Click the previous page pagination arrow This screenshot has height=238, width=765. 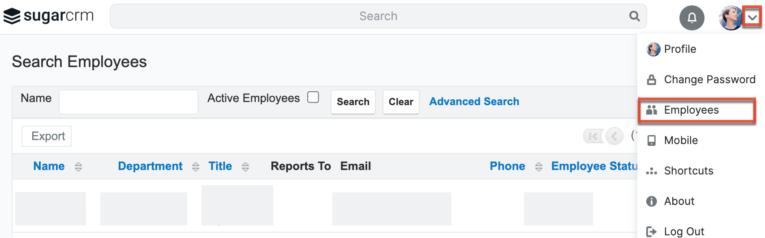click(615, 136)
